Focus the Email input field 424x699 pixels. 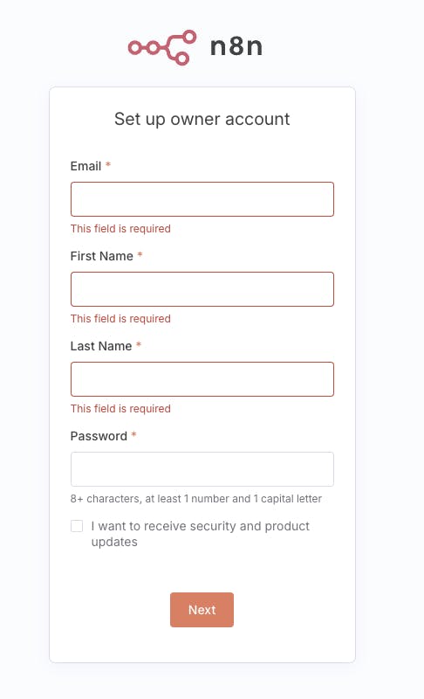pyautogui.click(x=202, y=199)
